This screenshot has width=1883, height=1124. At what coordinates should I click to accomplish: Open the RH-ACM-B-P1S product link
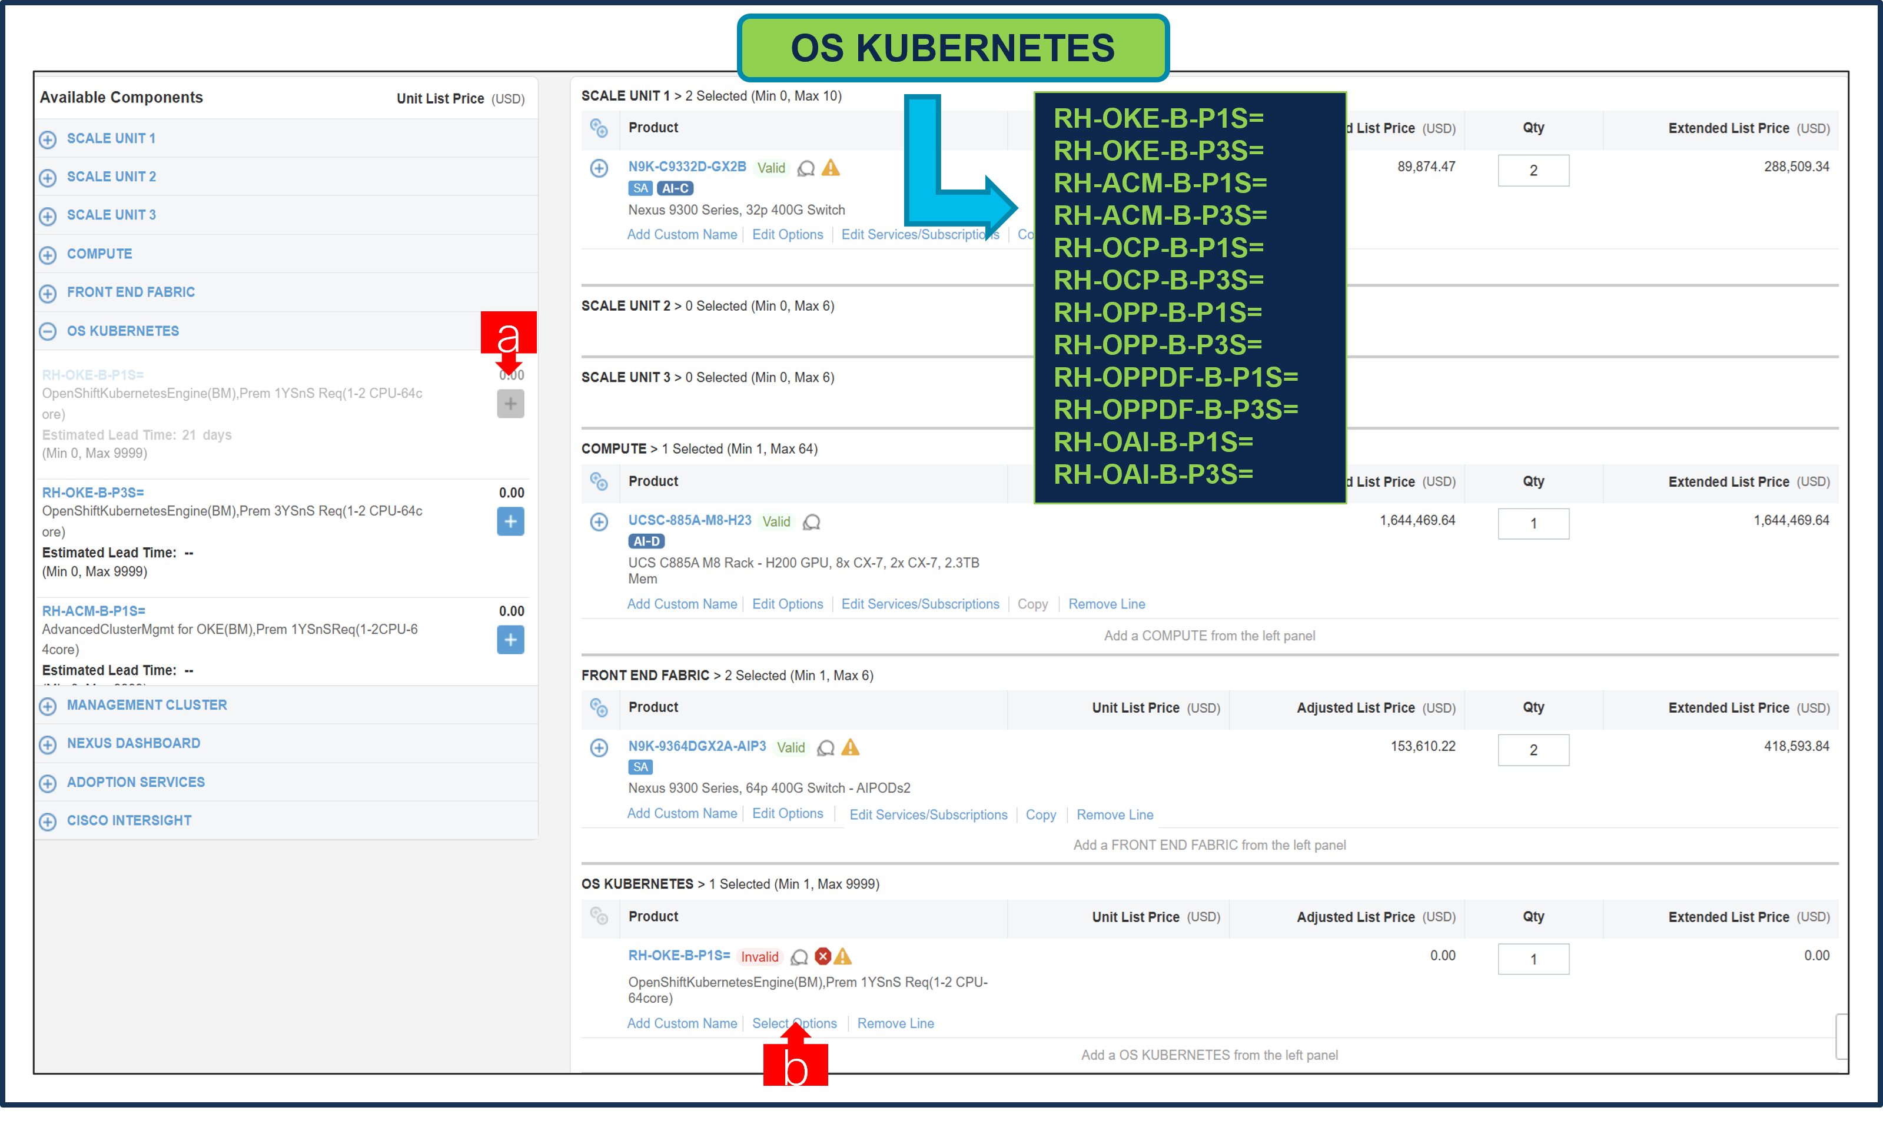(x=92, y=610)
